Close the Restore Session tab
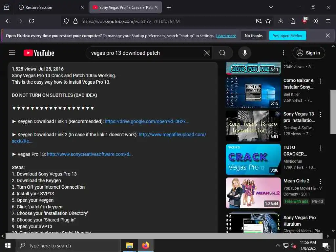 click(82, 7)
